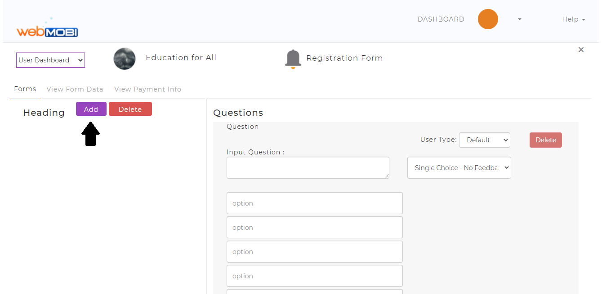This screenshot has width=602, height=294.
Task: Go to DASHBOARD
Action: click(x=441, y=19)
